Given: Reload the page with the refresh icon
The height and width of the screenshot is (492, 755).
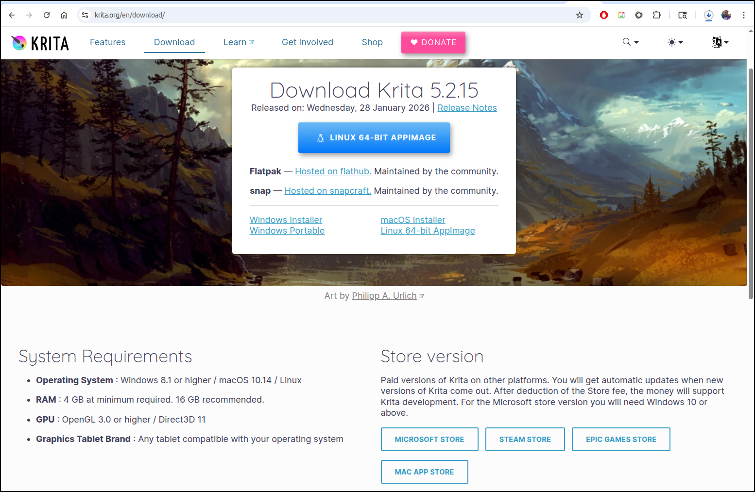Looking at the screenshot, I should click(47, 15).
